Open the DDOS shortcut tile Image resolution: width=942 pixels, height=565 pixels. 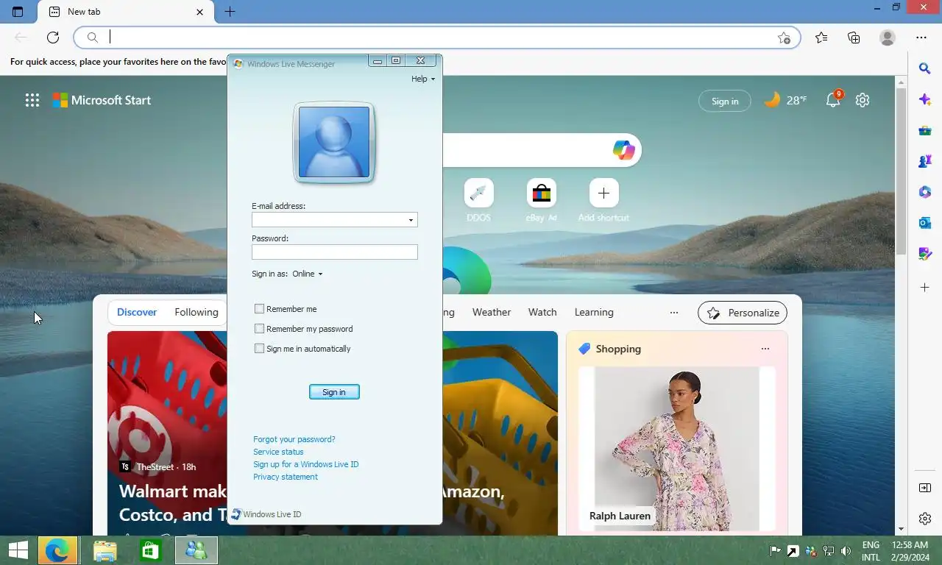tap(478, 200)
